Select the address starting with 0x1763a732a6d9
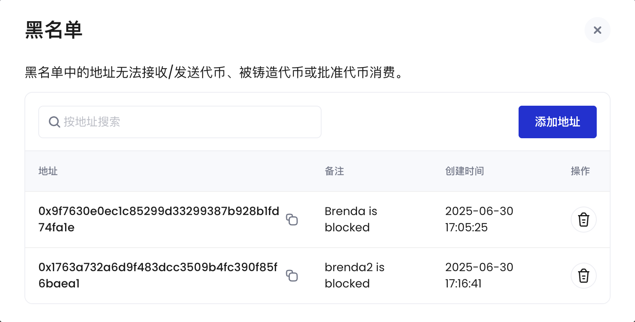635x322 pixels. tap(158, 275)
